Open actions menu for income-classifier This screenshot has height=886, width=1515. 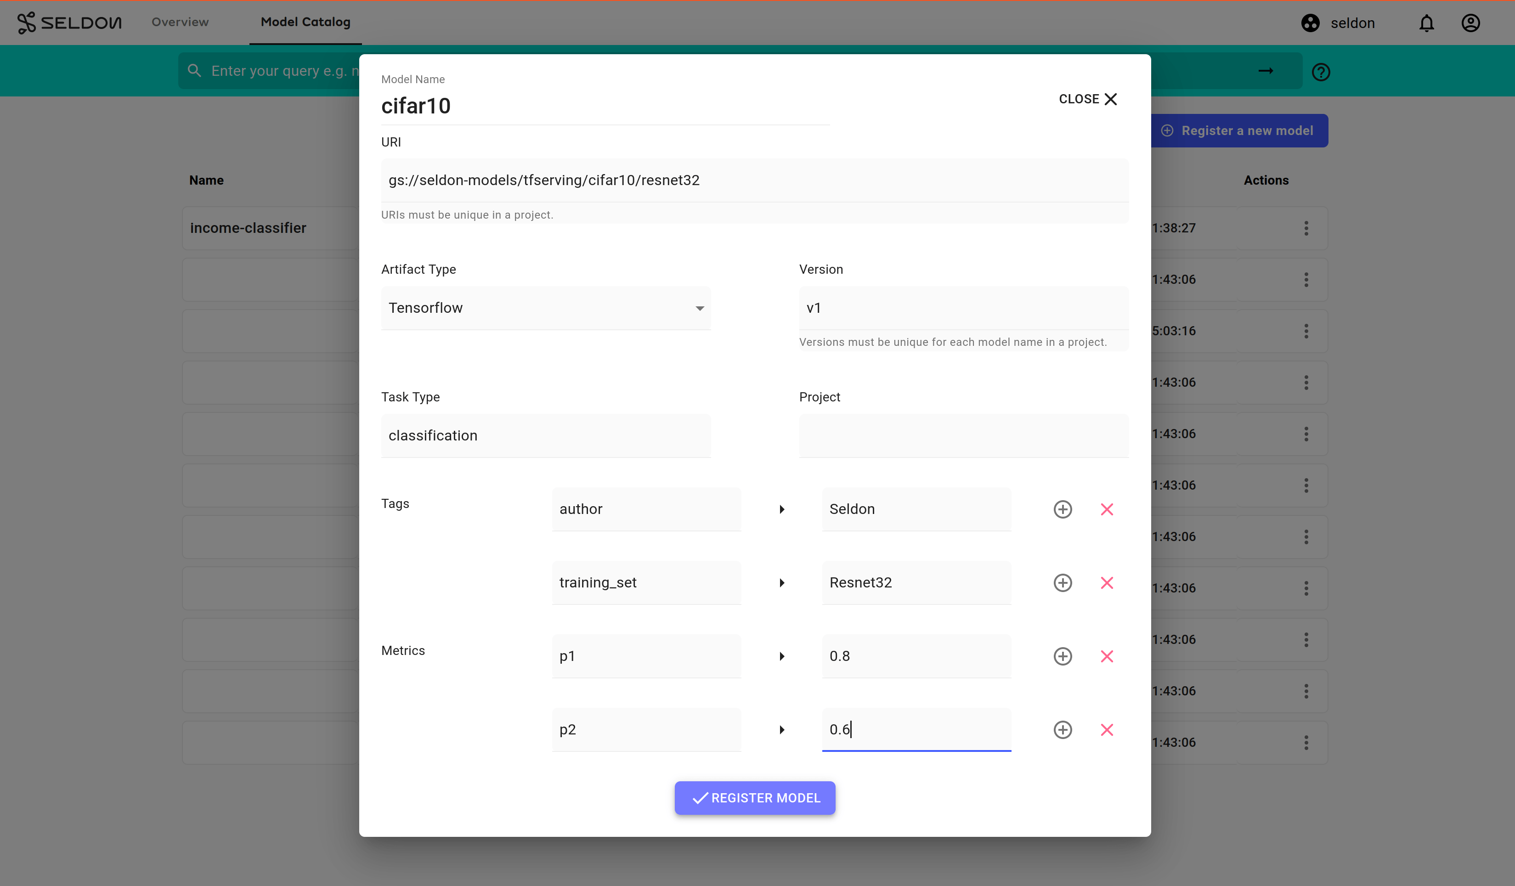point(1306,228)
